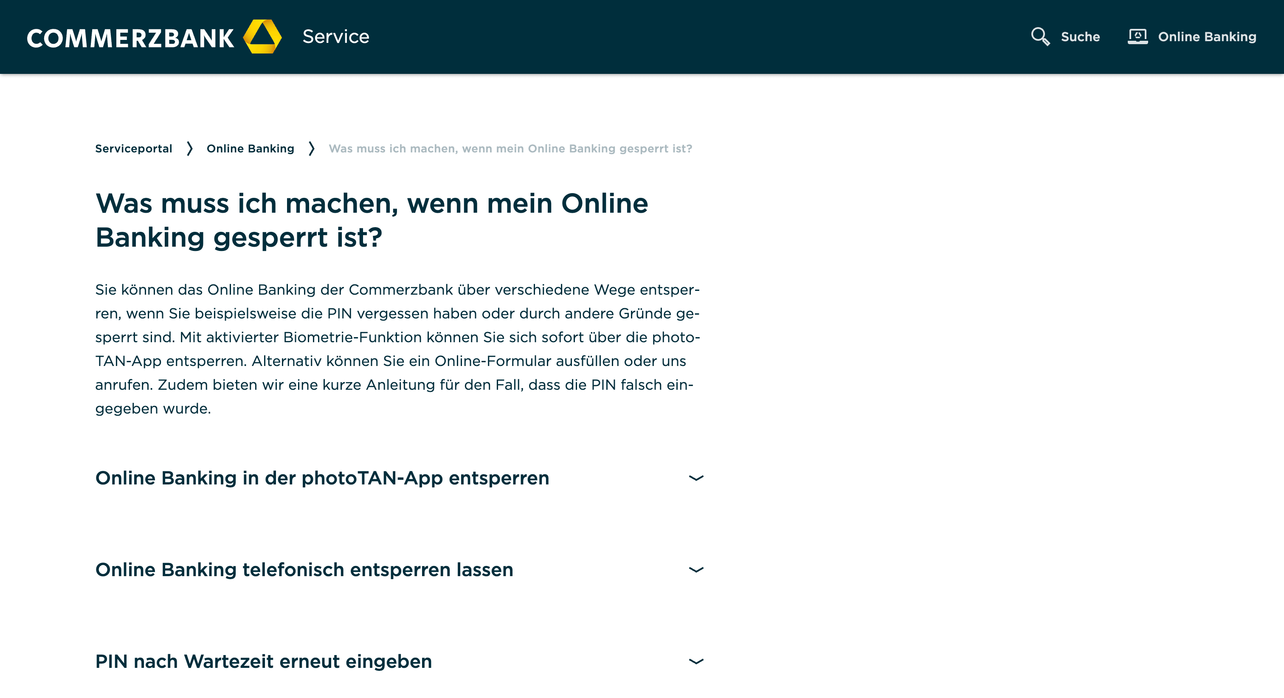Go to Online Banking breadcrumb
The height and width of the screenshot is (698, 1284).
pyautogui.click(x=250, y=149)
